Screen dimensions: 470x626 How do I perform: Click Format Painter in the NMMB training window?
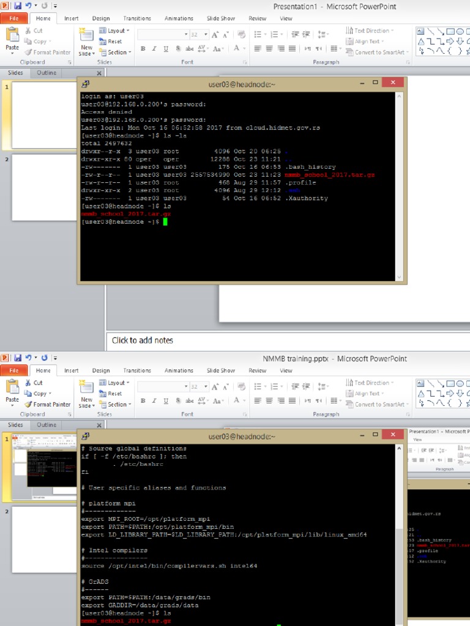tap(48, 405)
